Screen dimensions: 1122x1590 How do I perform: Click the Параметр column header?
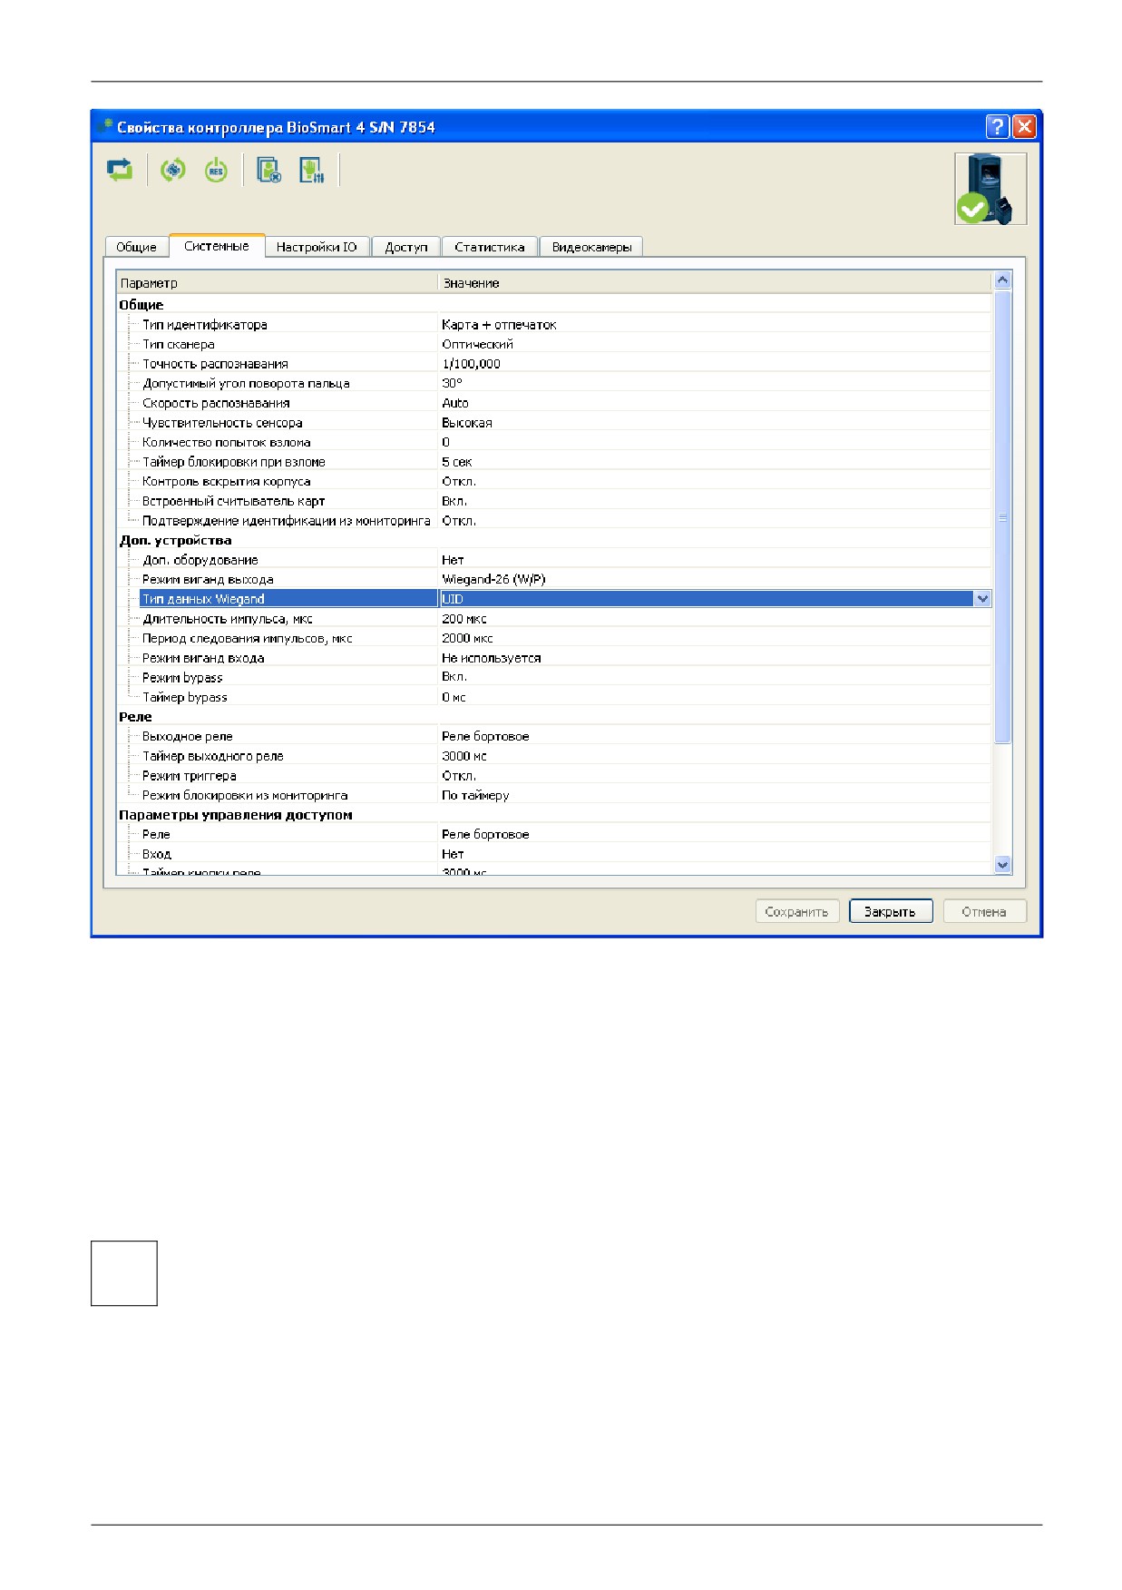pyautogui.click(x=278, y=283)
